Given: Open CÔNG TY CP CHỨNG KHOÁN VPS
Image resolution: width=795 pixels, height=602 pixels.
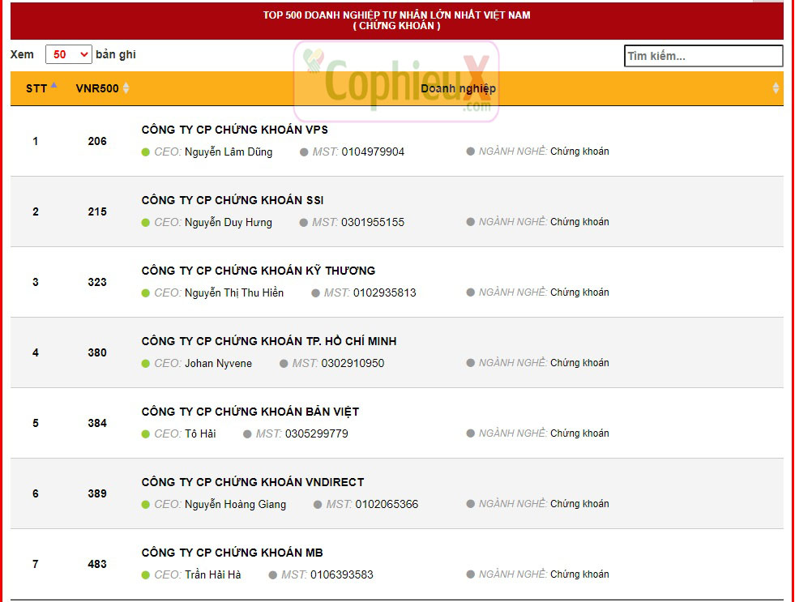Looking at the screenshot, I should pyautogui.click(x=234, y=130).
